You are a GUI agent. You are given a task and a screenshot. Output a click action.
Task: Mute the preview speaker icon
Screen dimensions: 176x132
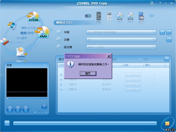click(x=35, y=112)
